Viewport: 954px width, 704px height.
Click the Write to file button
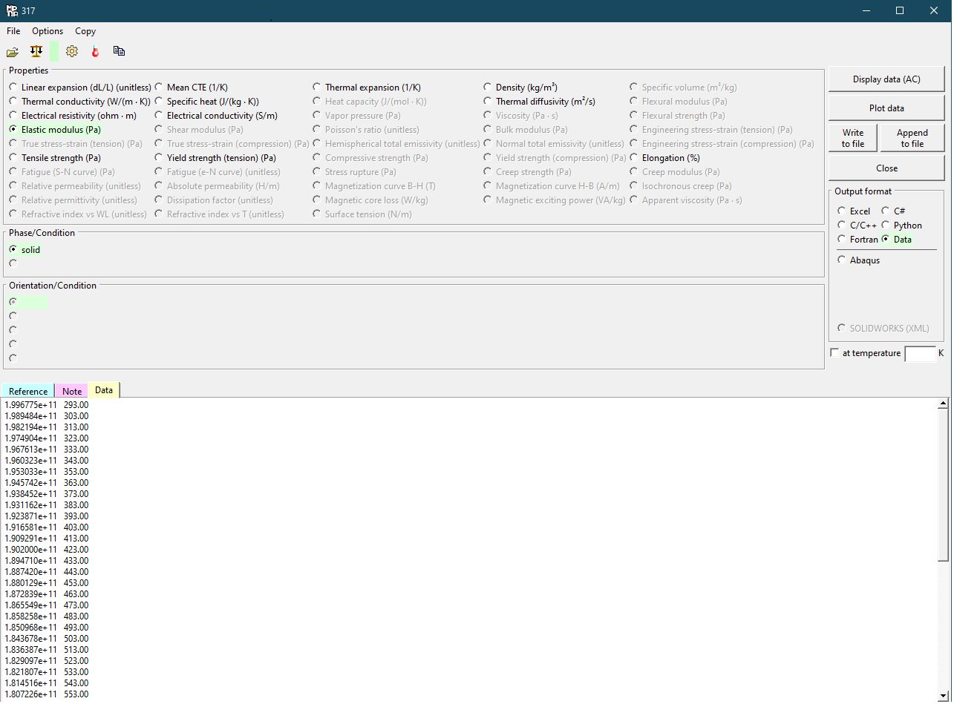point(852,138)
